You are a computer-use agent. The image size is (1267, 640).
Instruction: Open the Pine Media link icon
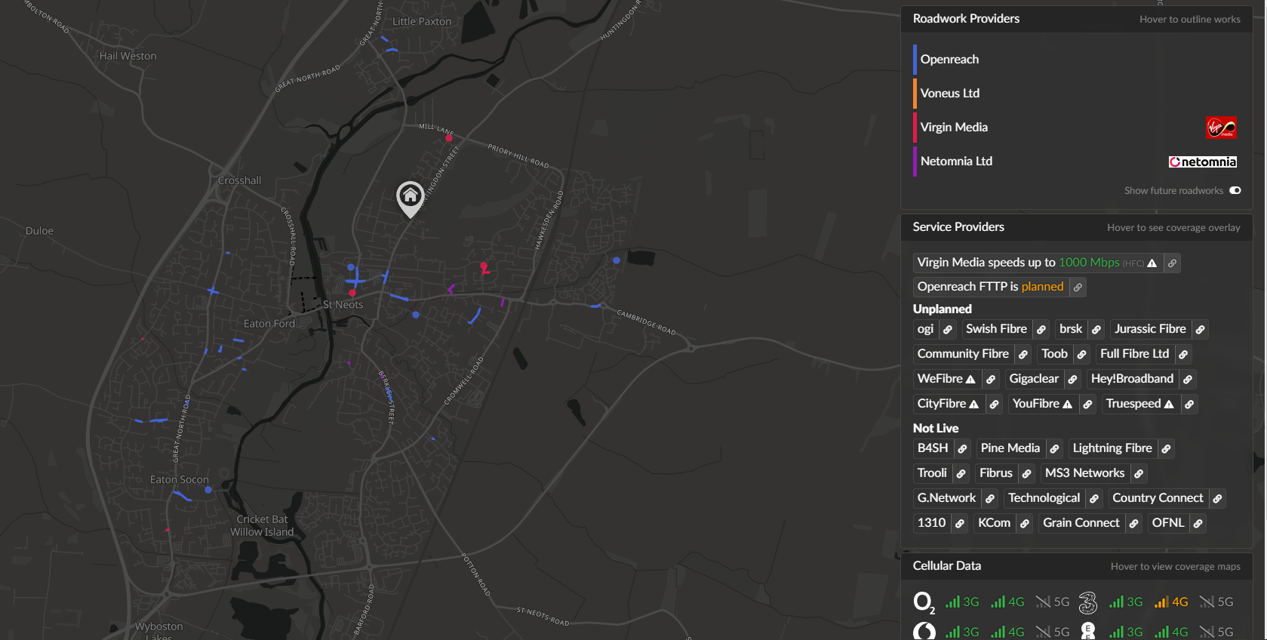(1054, 449)
